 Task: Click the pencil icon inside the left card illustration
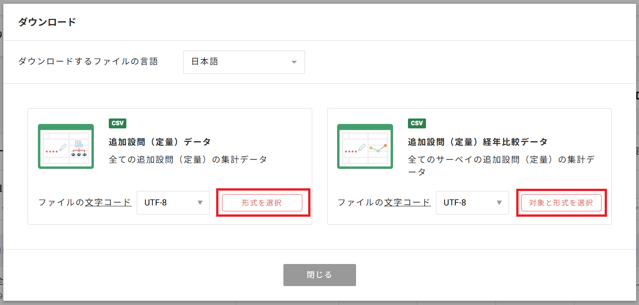point(63,149)
